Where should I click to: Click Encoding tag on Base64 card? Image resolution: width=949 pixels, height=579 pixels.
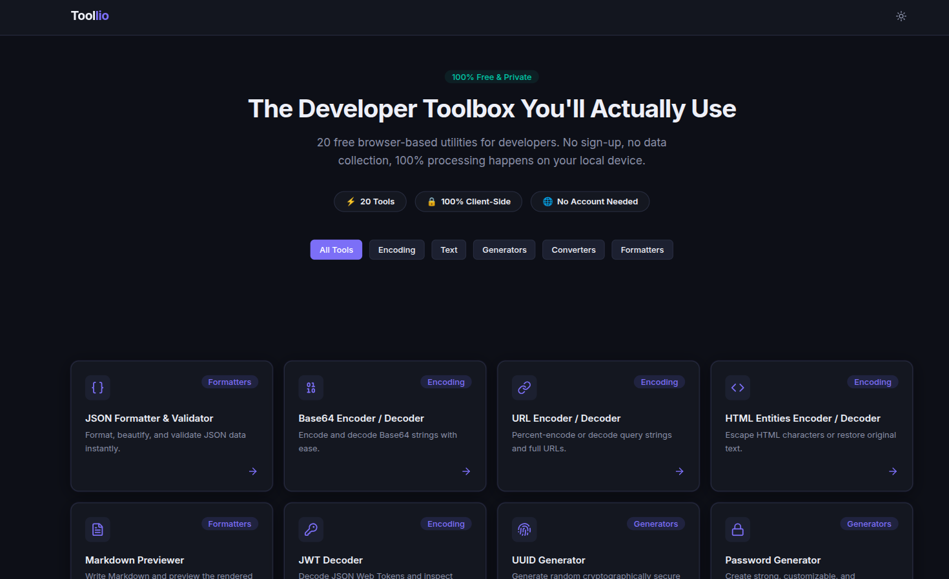[446, 382]
